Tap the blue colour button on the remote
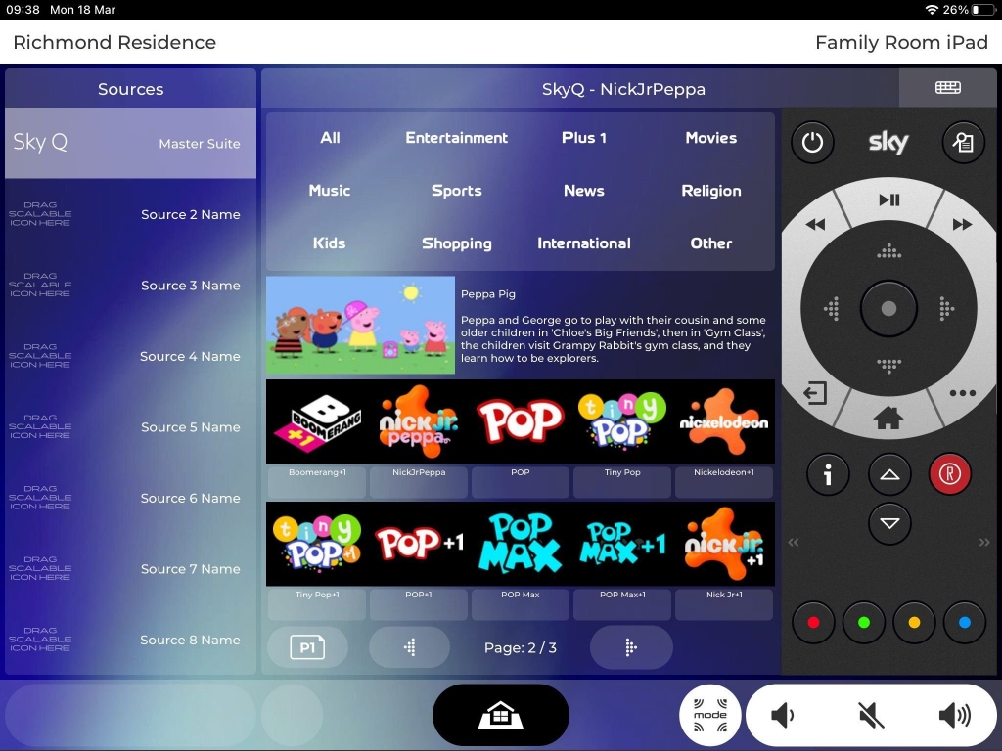Screen dimensions: 1002x751 (965, 623)
